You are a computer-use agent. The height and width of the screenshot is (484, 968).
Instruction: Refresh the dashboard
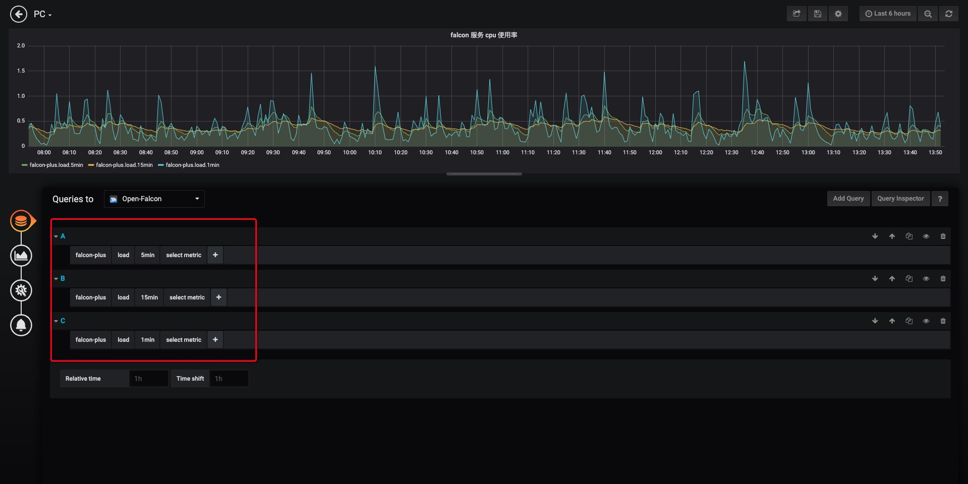click(x=949, y=14)
